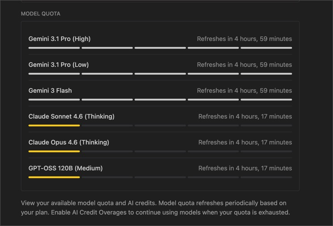The height and width of the screenshot is (226, 333).
Task: Click Claude Opus 4.6 (Thinking) label
Action: pyautogui.click(x=69, y=142)
